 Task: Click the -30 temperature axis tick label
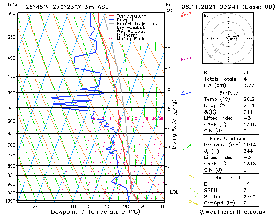click(x=34, y=207)
